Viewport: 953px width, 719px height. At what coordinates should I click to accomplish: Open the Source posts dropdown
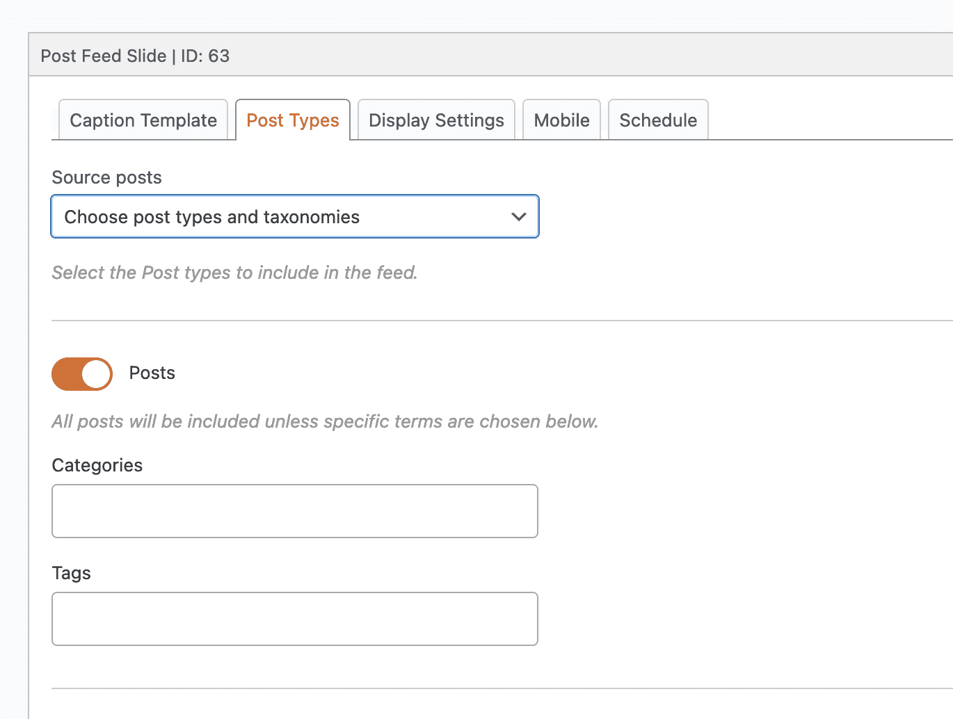click(295, 217)
